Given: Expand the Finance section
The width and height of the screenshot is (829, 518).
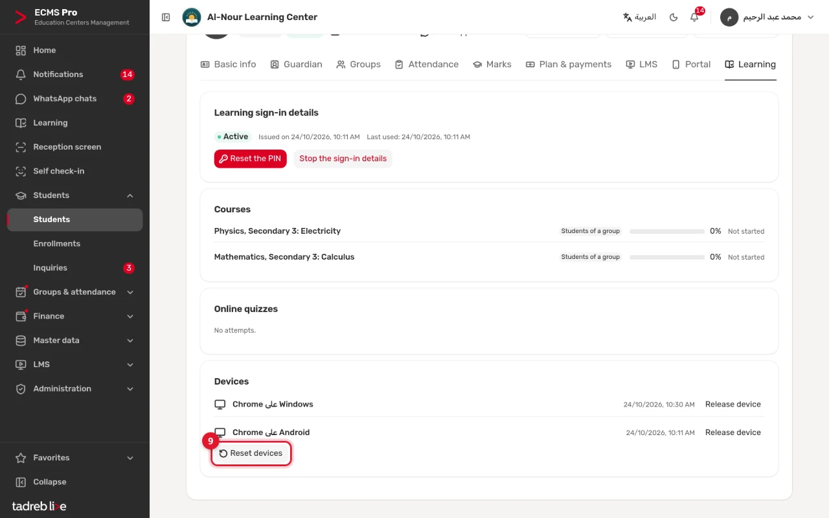Looking at the screenshot, I should (x=74, y=316).
